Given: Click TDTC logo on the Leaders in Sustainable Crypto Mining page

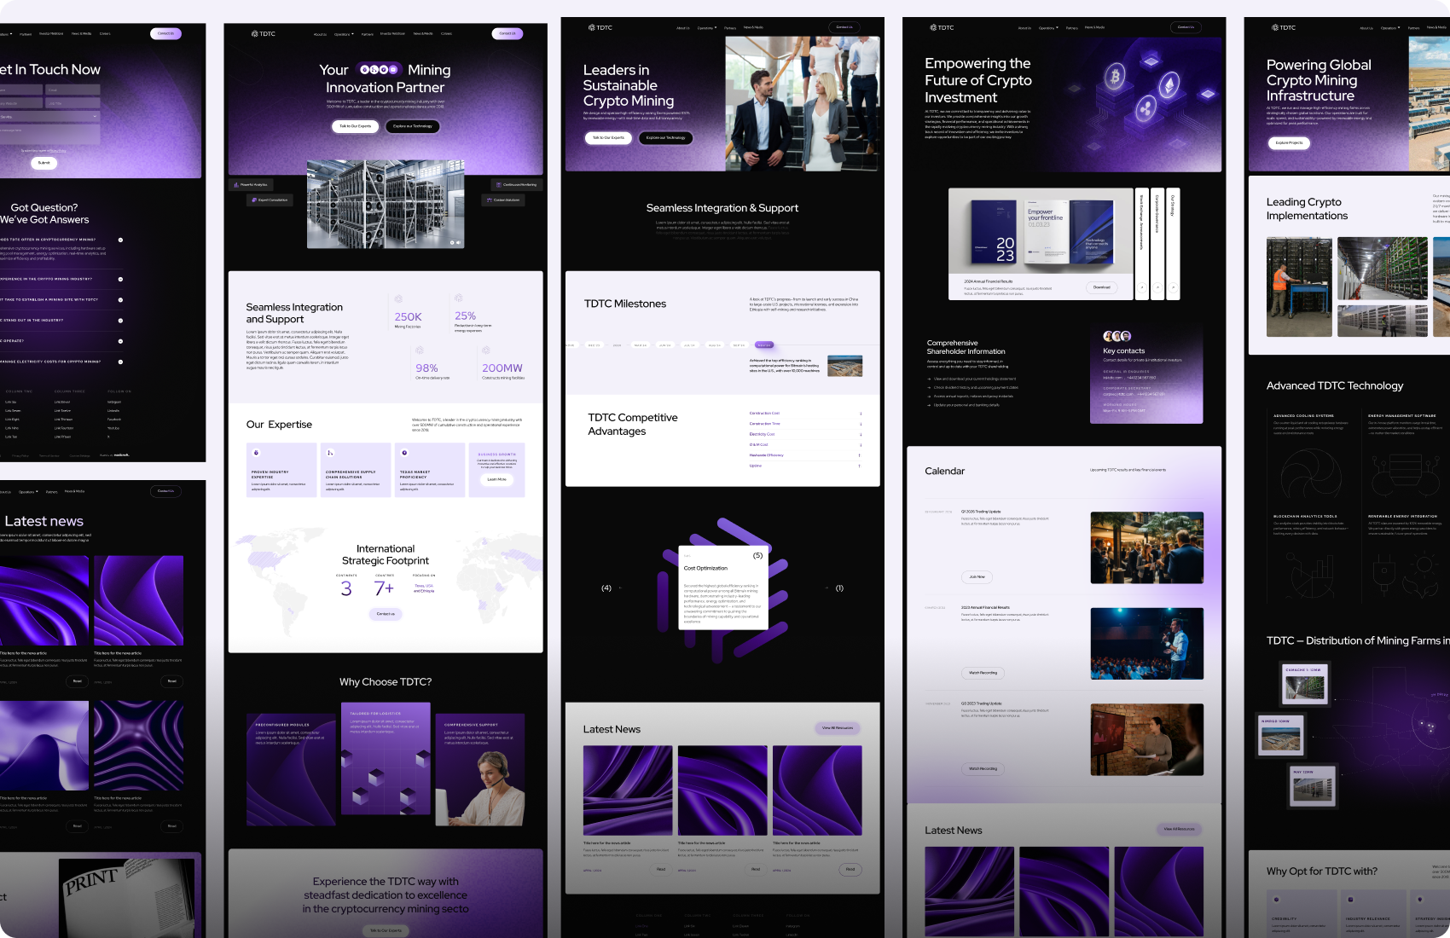Looking at the screenshot, I should point(600,27).
